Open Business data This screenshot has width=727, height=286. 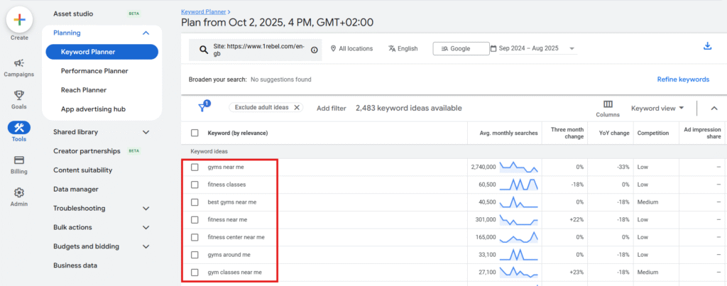pos(75,265)
